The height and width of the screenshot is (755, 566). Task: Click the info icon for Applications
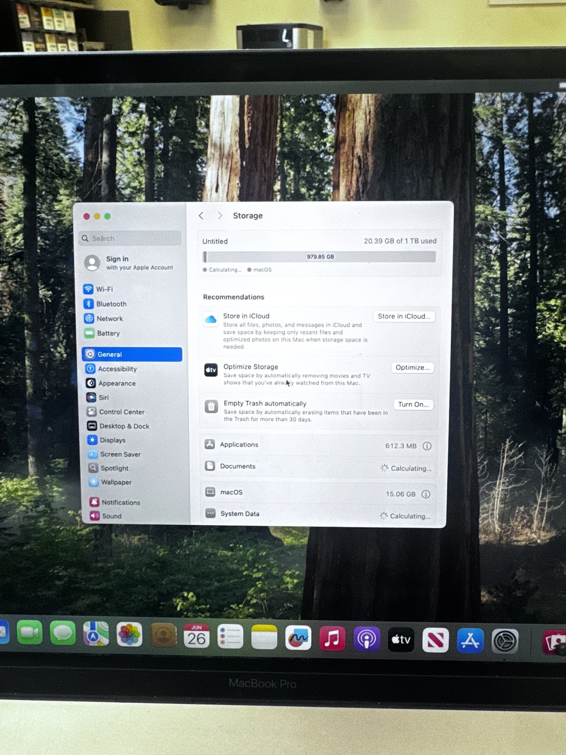click(x=427, y=446)
